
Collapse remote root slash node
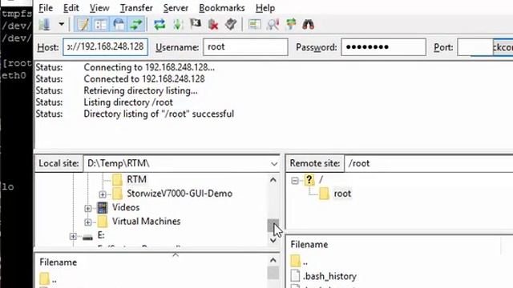click(x=295, y=181)
